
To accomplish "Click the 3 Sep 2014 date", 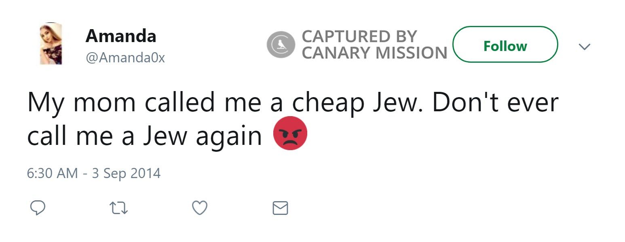I will [126, 173].
